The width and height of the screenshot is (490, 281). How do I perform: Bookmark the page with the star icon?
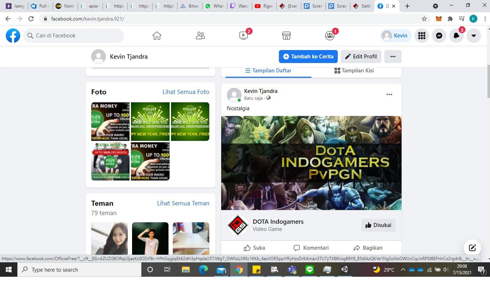click(424, 18)
